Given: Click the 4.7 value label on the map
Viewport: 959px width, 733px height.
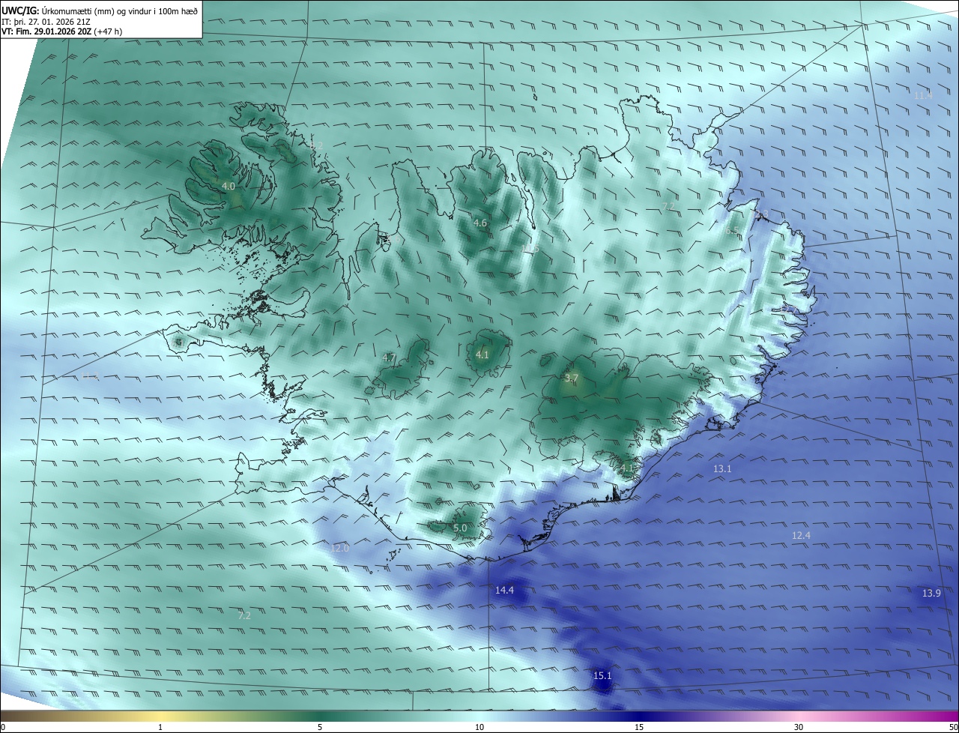Looking at the screenshot, I should pyautogui.click(x=389, y=358).
